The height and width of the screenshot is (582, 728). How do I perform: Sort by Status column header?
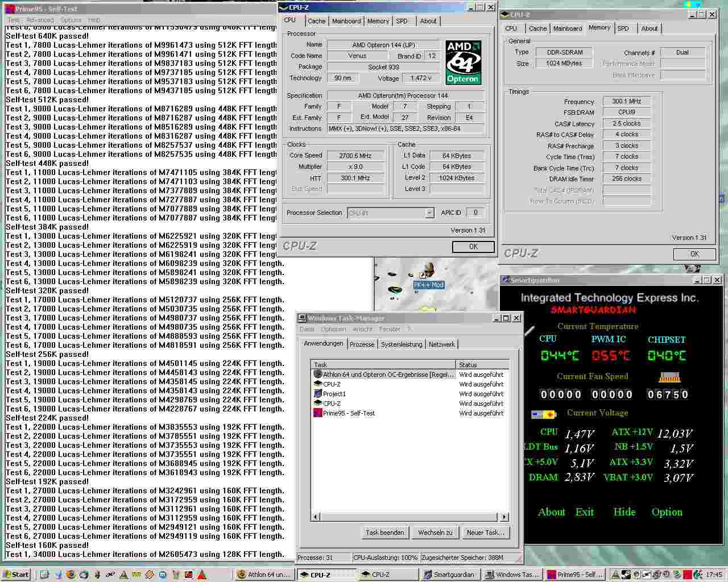point(482,365)
